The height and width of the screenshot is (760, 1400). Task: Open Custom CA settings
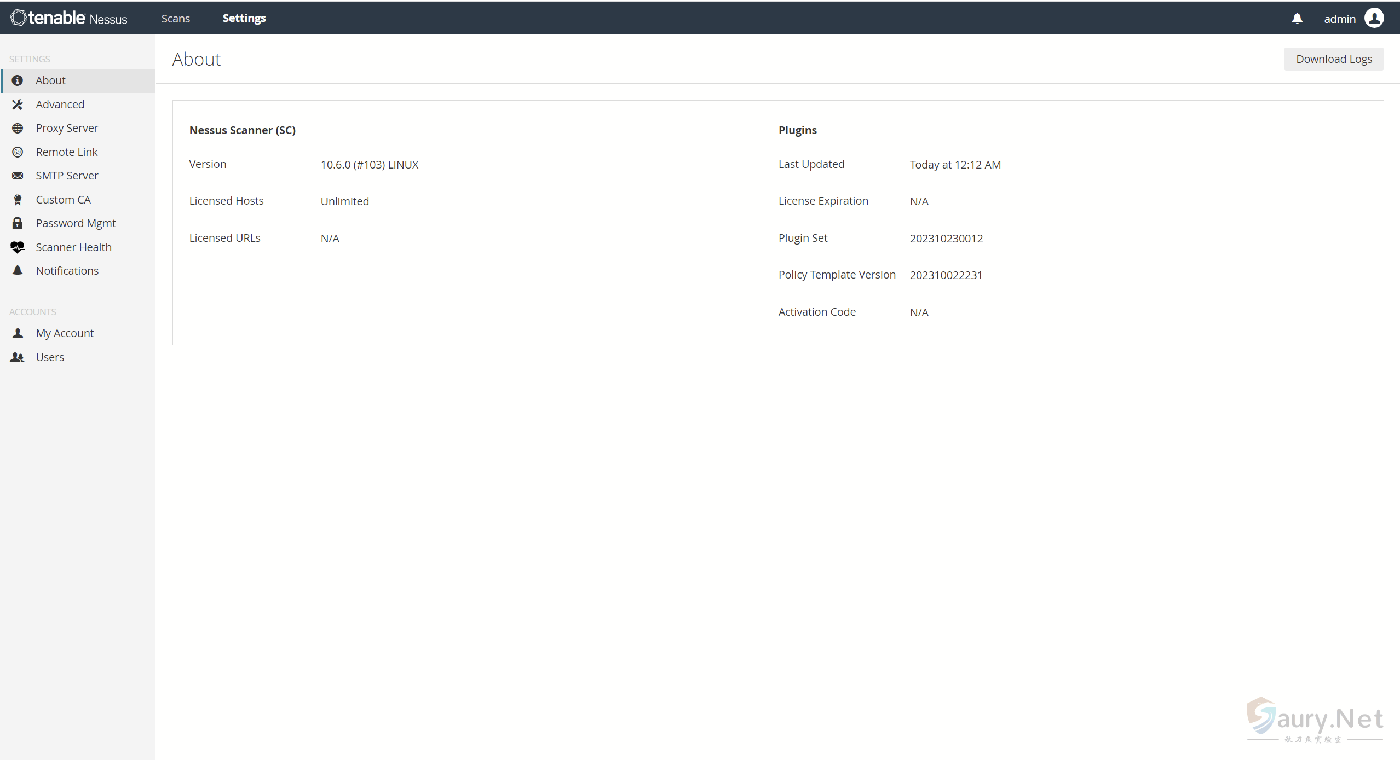(x=78, y=200)
